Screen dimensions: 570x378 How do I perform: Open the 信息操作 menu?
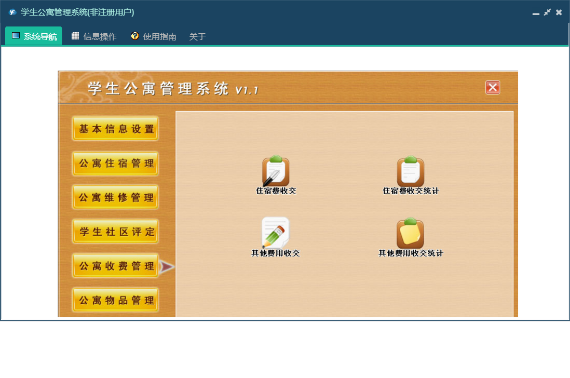tap(94, 36)
